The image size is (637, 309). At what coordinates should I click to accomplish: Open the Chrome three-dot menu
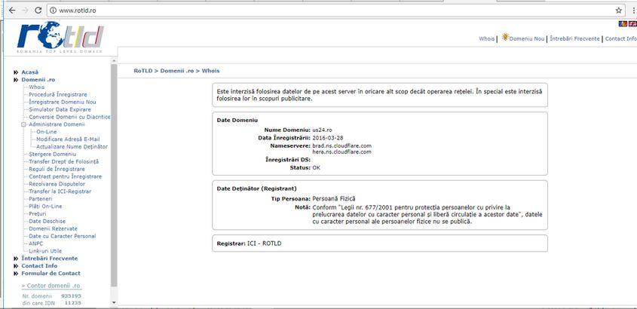tap(632, 11)
